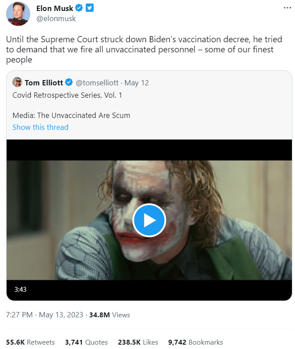The image size is (295, 349).
Task: Click Tom Elliott's small profile avatar
Action: (17, 82)
